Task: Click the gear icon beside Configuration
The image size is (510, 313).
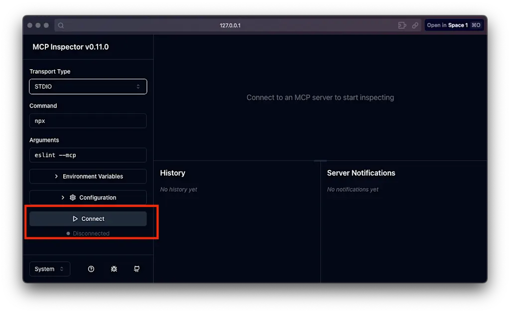Action: [x=73, y=198]
